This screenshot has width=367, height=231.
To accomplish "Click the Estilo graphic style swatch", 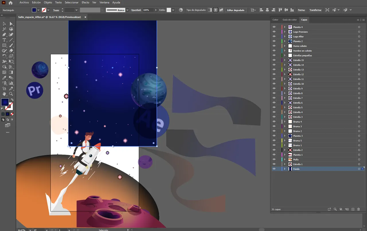I will coord(169,10).
